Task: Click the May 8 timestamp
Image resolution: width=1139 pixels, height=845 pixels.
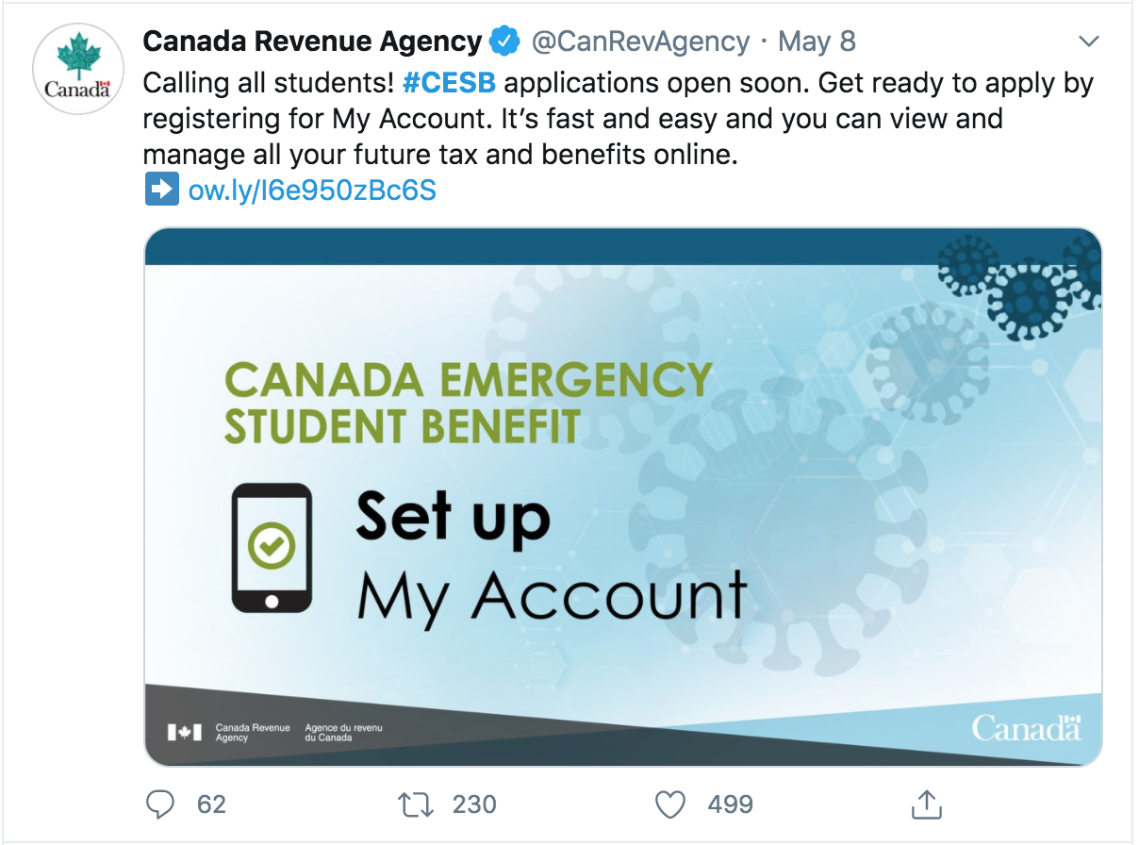Action: pyautogui.click(x=817, y=41)
